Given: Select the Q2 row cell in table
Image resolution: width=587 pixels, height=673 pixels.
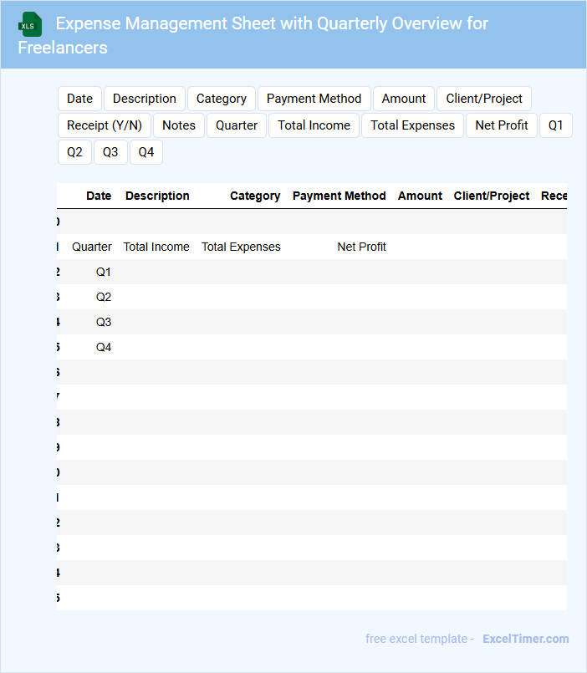Looking at the screenshot, I should [x=104, y=297].
